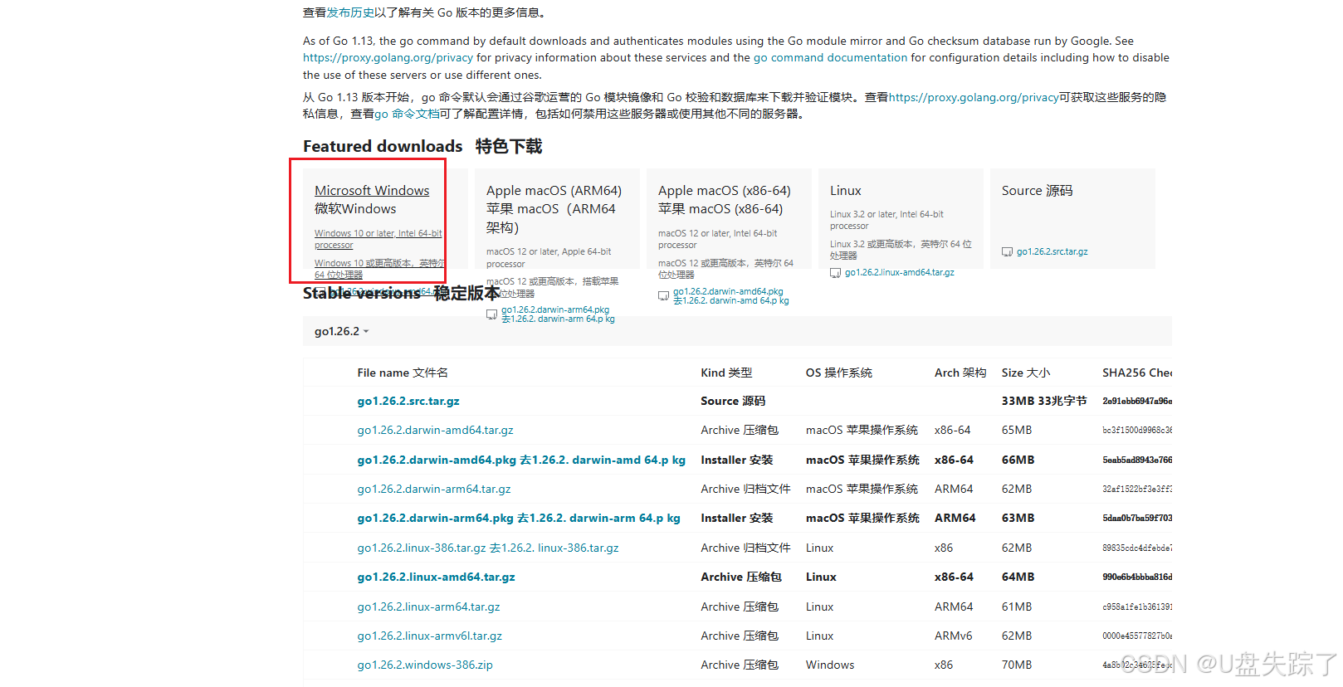The image size is (1343, 687).
Task: Collapse the go1.26.2 version section
Action: coord(341,331)
